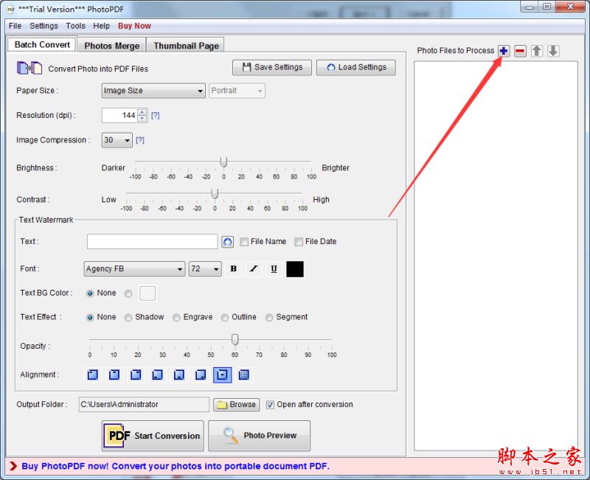The image size is (590, 480).
Task: Click Save Settings button
Action: click(x=272, y=67)
